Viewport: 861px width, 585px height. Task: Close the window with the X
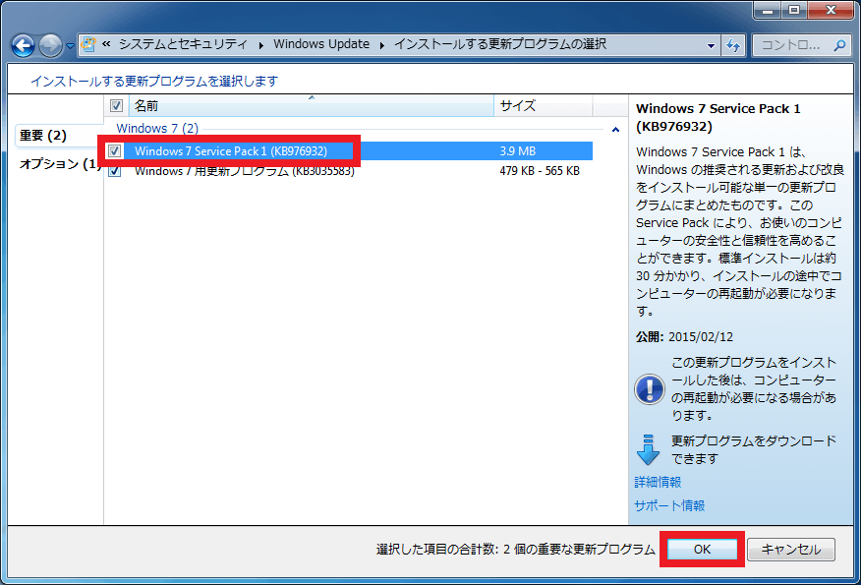pyautogui.click(x=831, y=10)
